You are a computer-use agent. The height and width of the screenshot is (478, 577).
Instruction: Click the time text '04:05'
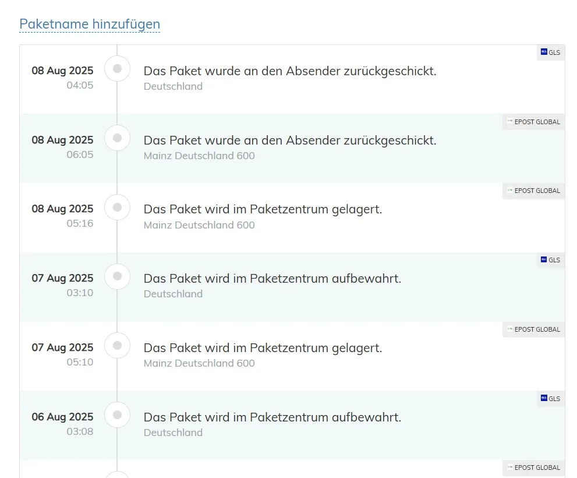point(80,85)
